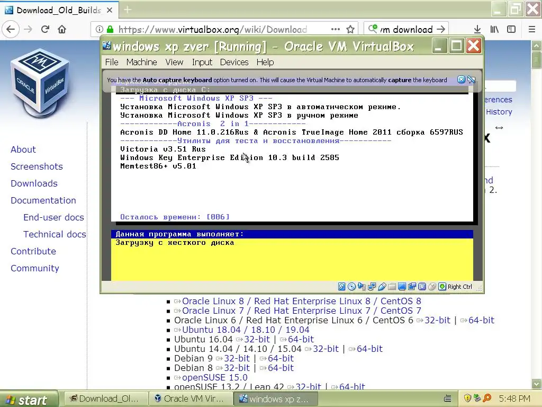Open the Contribute sidebar link

click(x=33, y=251)
